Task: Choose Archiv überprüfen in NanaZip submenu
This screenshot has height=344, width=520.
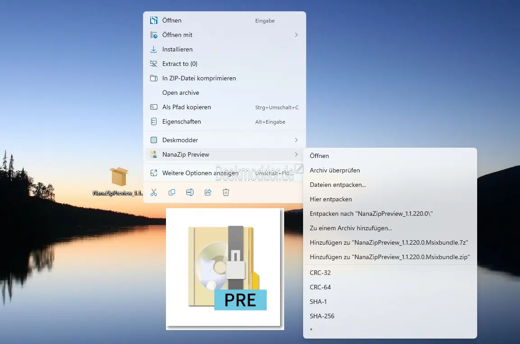Action: 335,170
